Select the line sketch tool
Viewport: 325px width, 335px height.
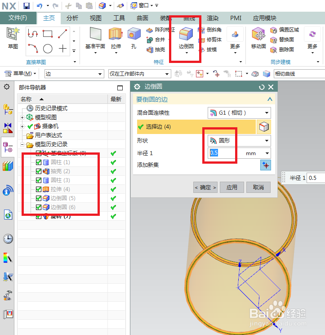pyautogui.click(x=62, y=34)
